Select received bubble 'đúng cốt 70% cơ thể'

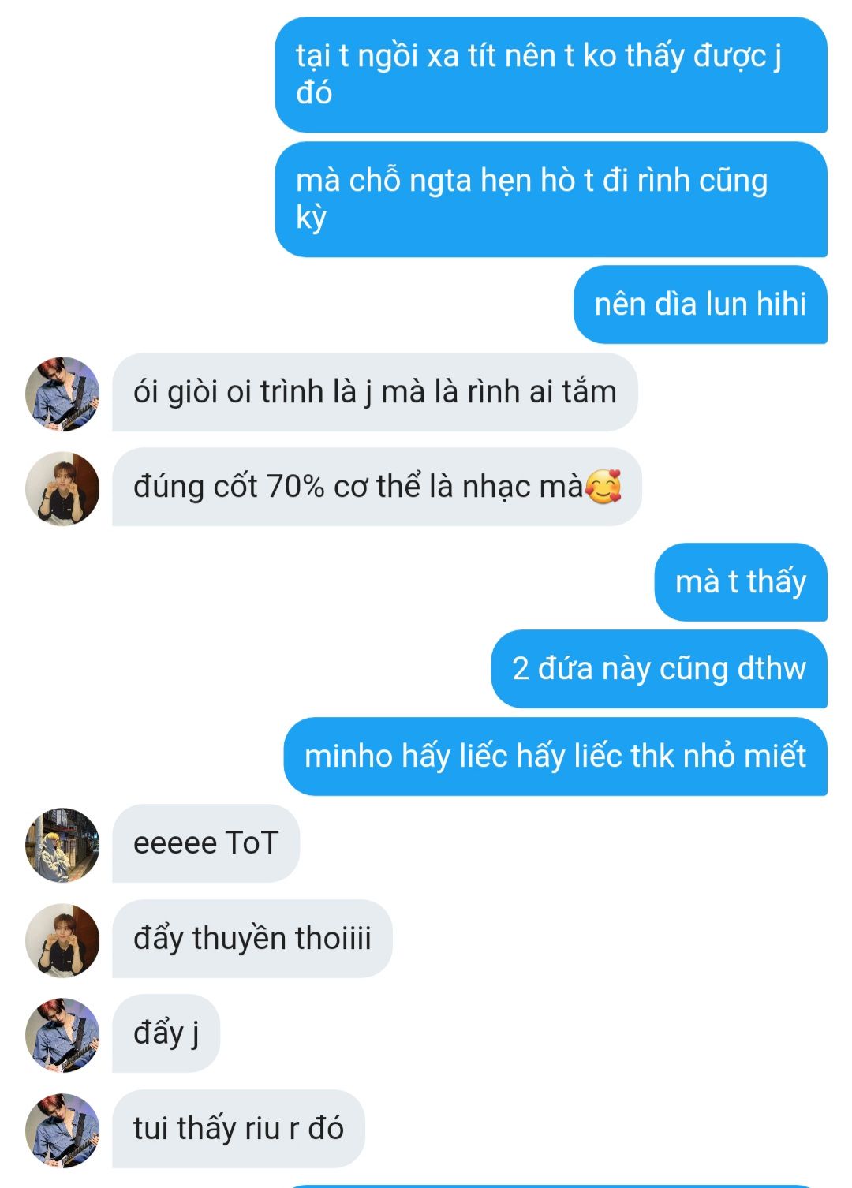tap(377, 487)
